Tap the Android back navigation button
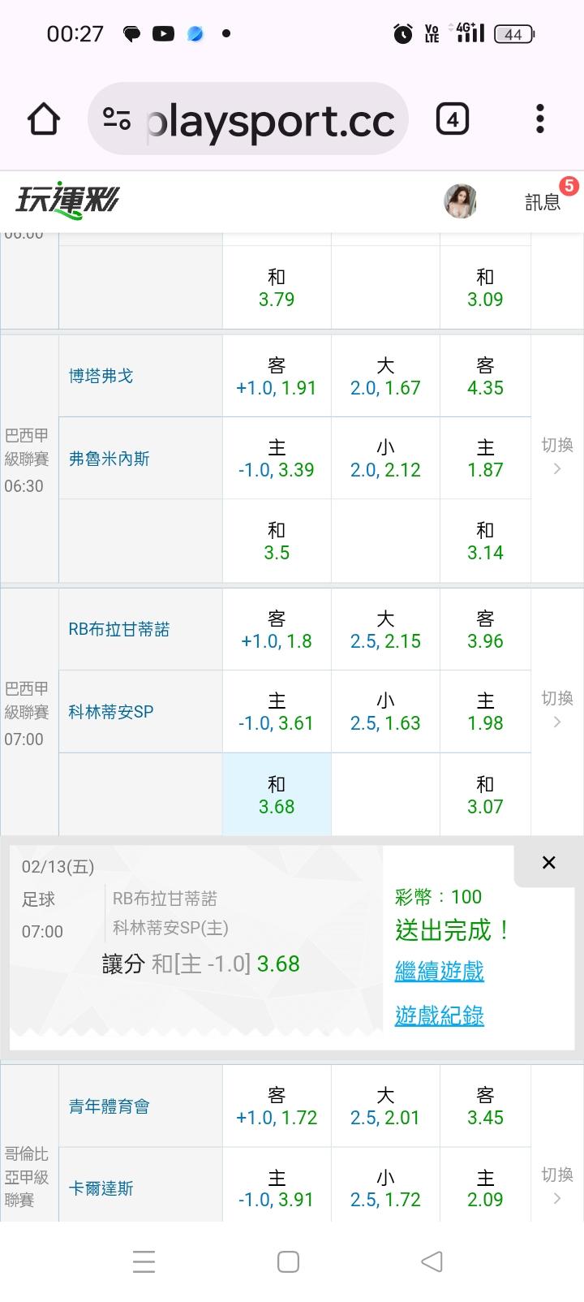The height and width of the screenshot is (1302, 584). (432, 1261)
